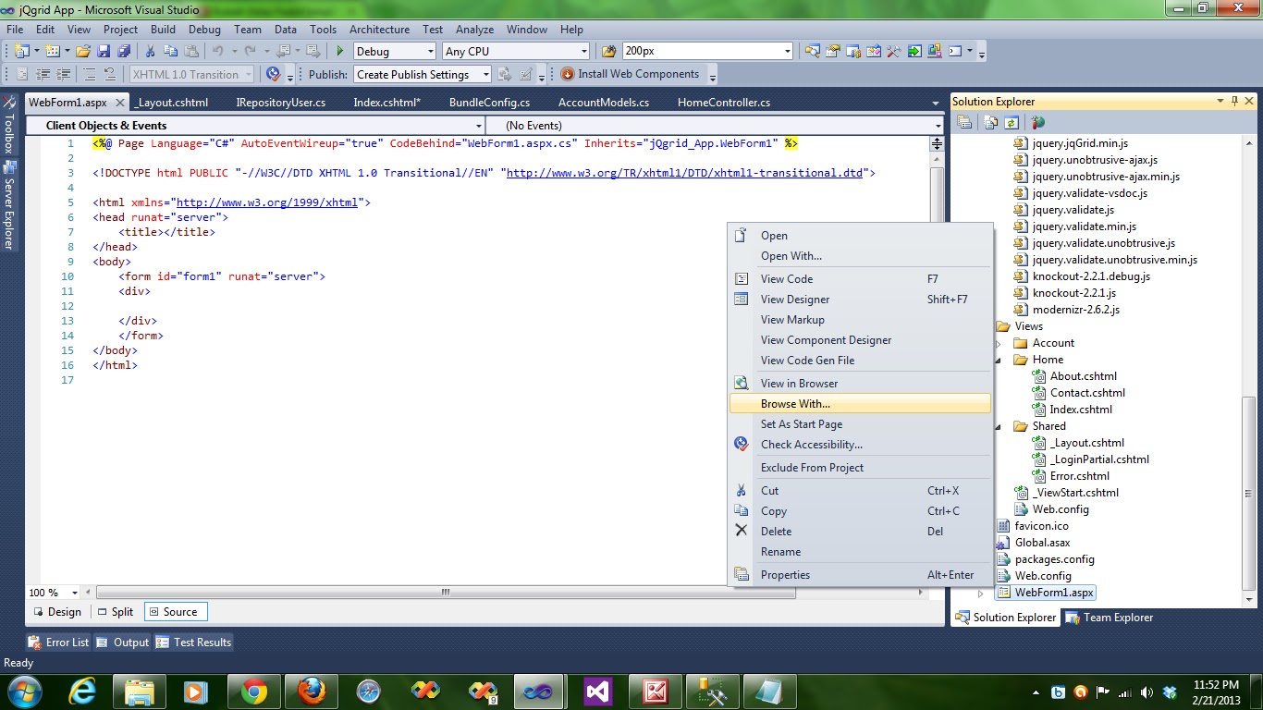The width and height of the screenshot is (1263, 710).
Task: Click the Solution Explorer vertical scrollbar
Action: coord(1249,493)
